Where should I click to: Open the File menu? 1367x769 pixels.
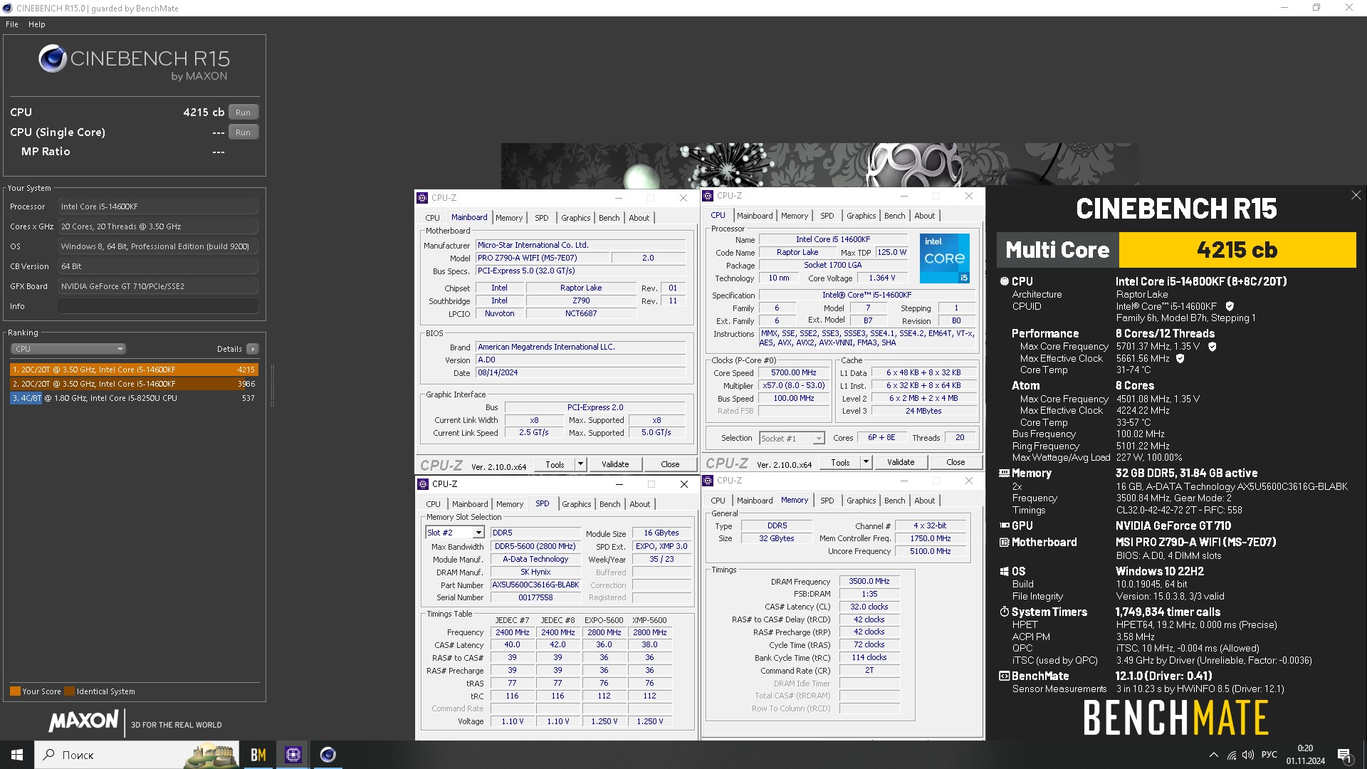click(x=12, y=24)
